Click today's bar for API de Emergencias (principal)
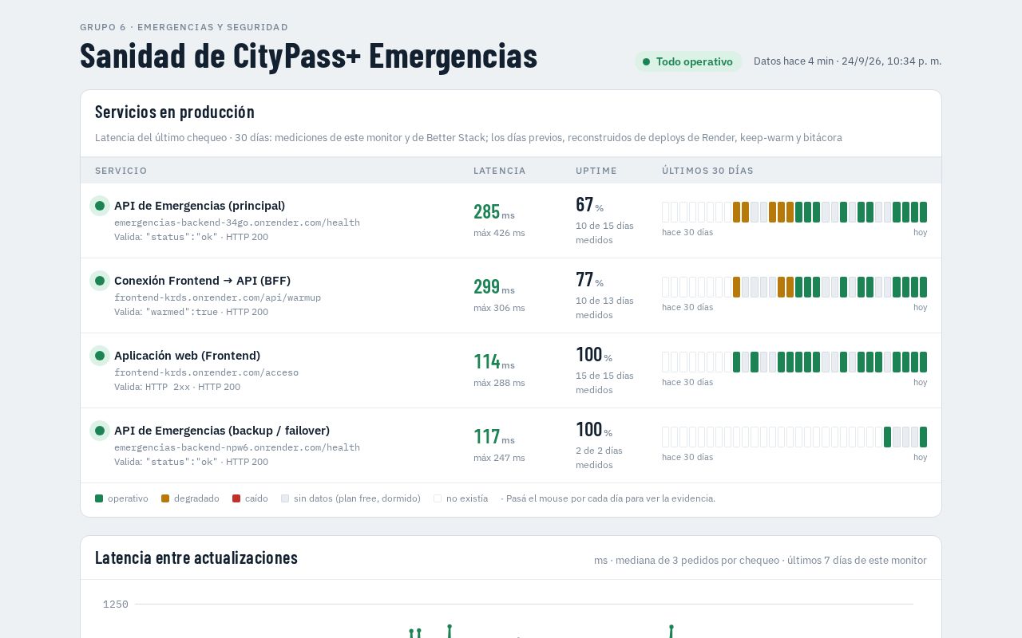Viewport: 1022px width, 638px height. pos(923,212)
